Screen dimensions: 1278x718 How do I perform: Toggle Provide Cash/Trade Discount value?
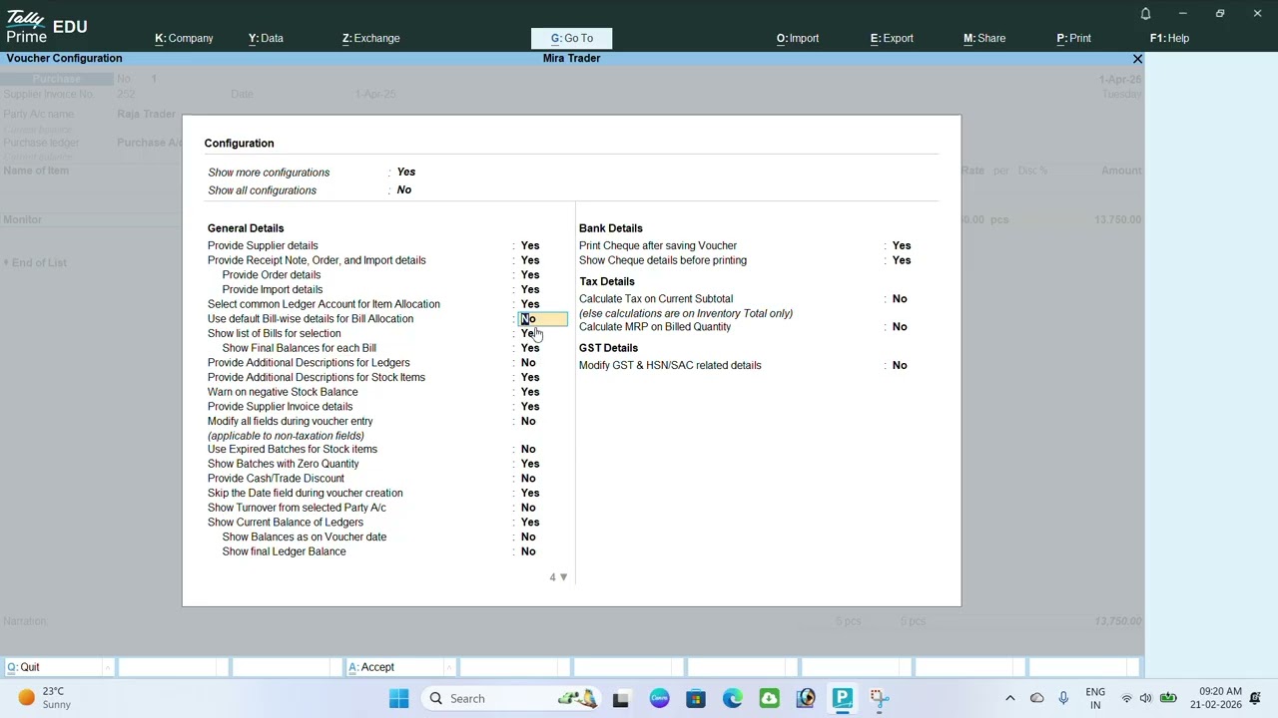tap(528, 479)
